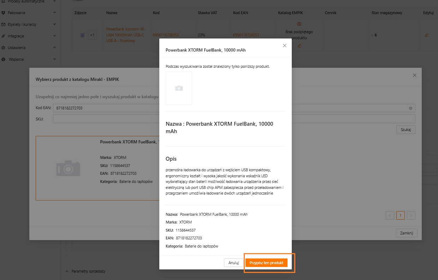The height and width of the screenshot is (280, 438).
Task: Click the Integracje sidebar icon
Action: (x=3, y=36)
